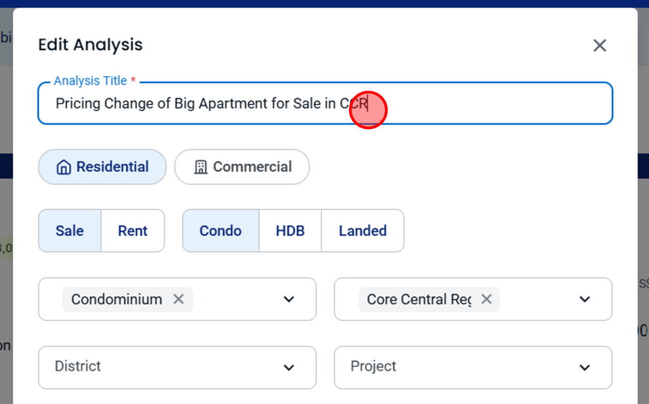Viewport: 649px width, 404px height.
Task: Switch transaction type to Rent
Action: [x=132, y=231]
